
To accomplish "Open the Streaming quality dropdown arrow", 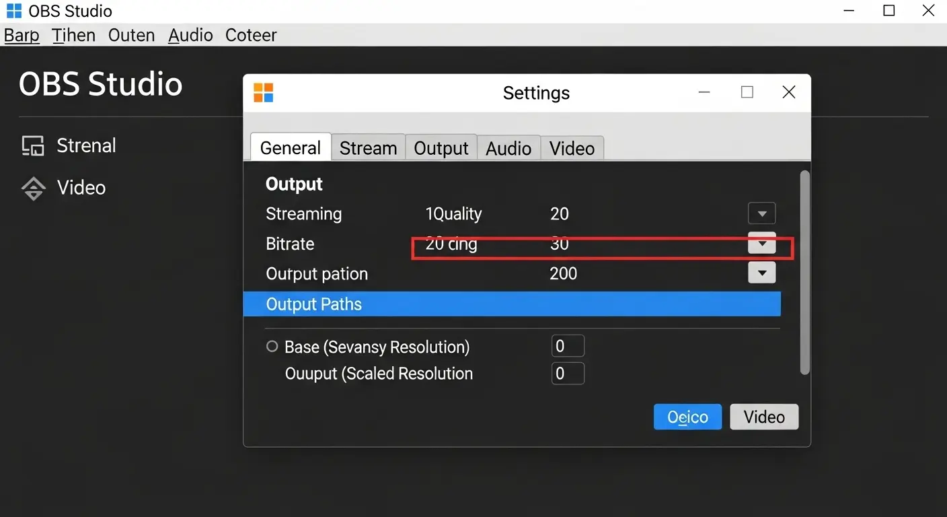I will (761, 213).
